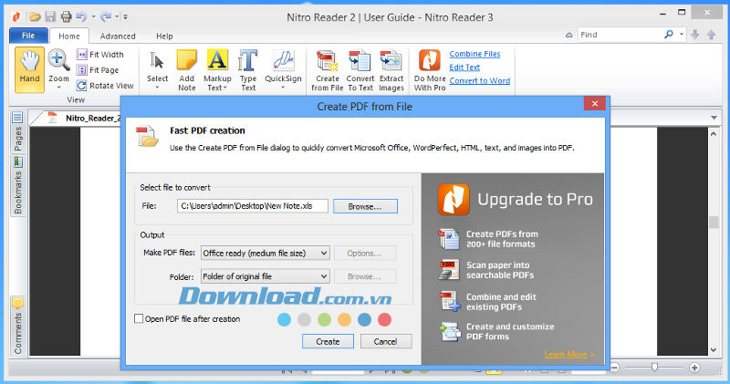Close the Create PDF from File dialog
Screen dimensions: 730x384
(x=595, y=104)
